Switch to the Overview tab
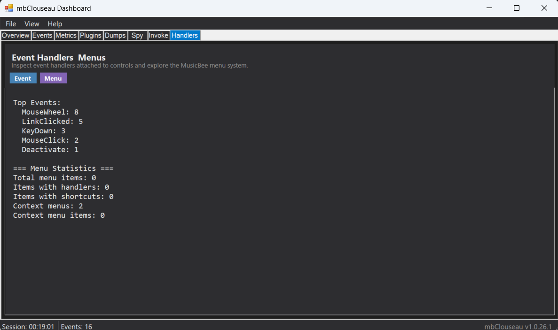Screen dimensions: 558x330 tap(16, 35)
